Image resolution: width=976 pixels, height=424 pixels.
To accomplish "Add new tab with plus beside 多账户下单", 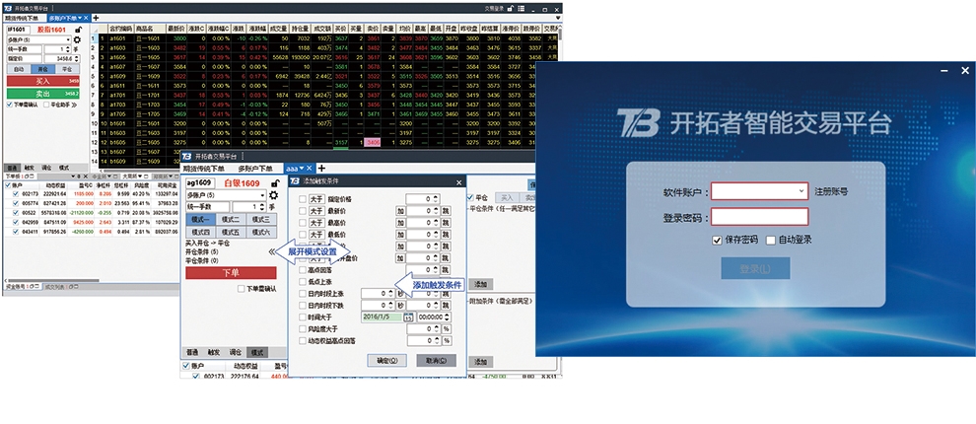I will (96, 18).
